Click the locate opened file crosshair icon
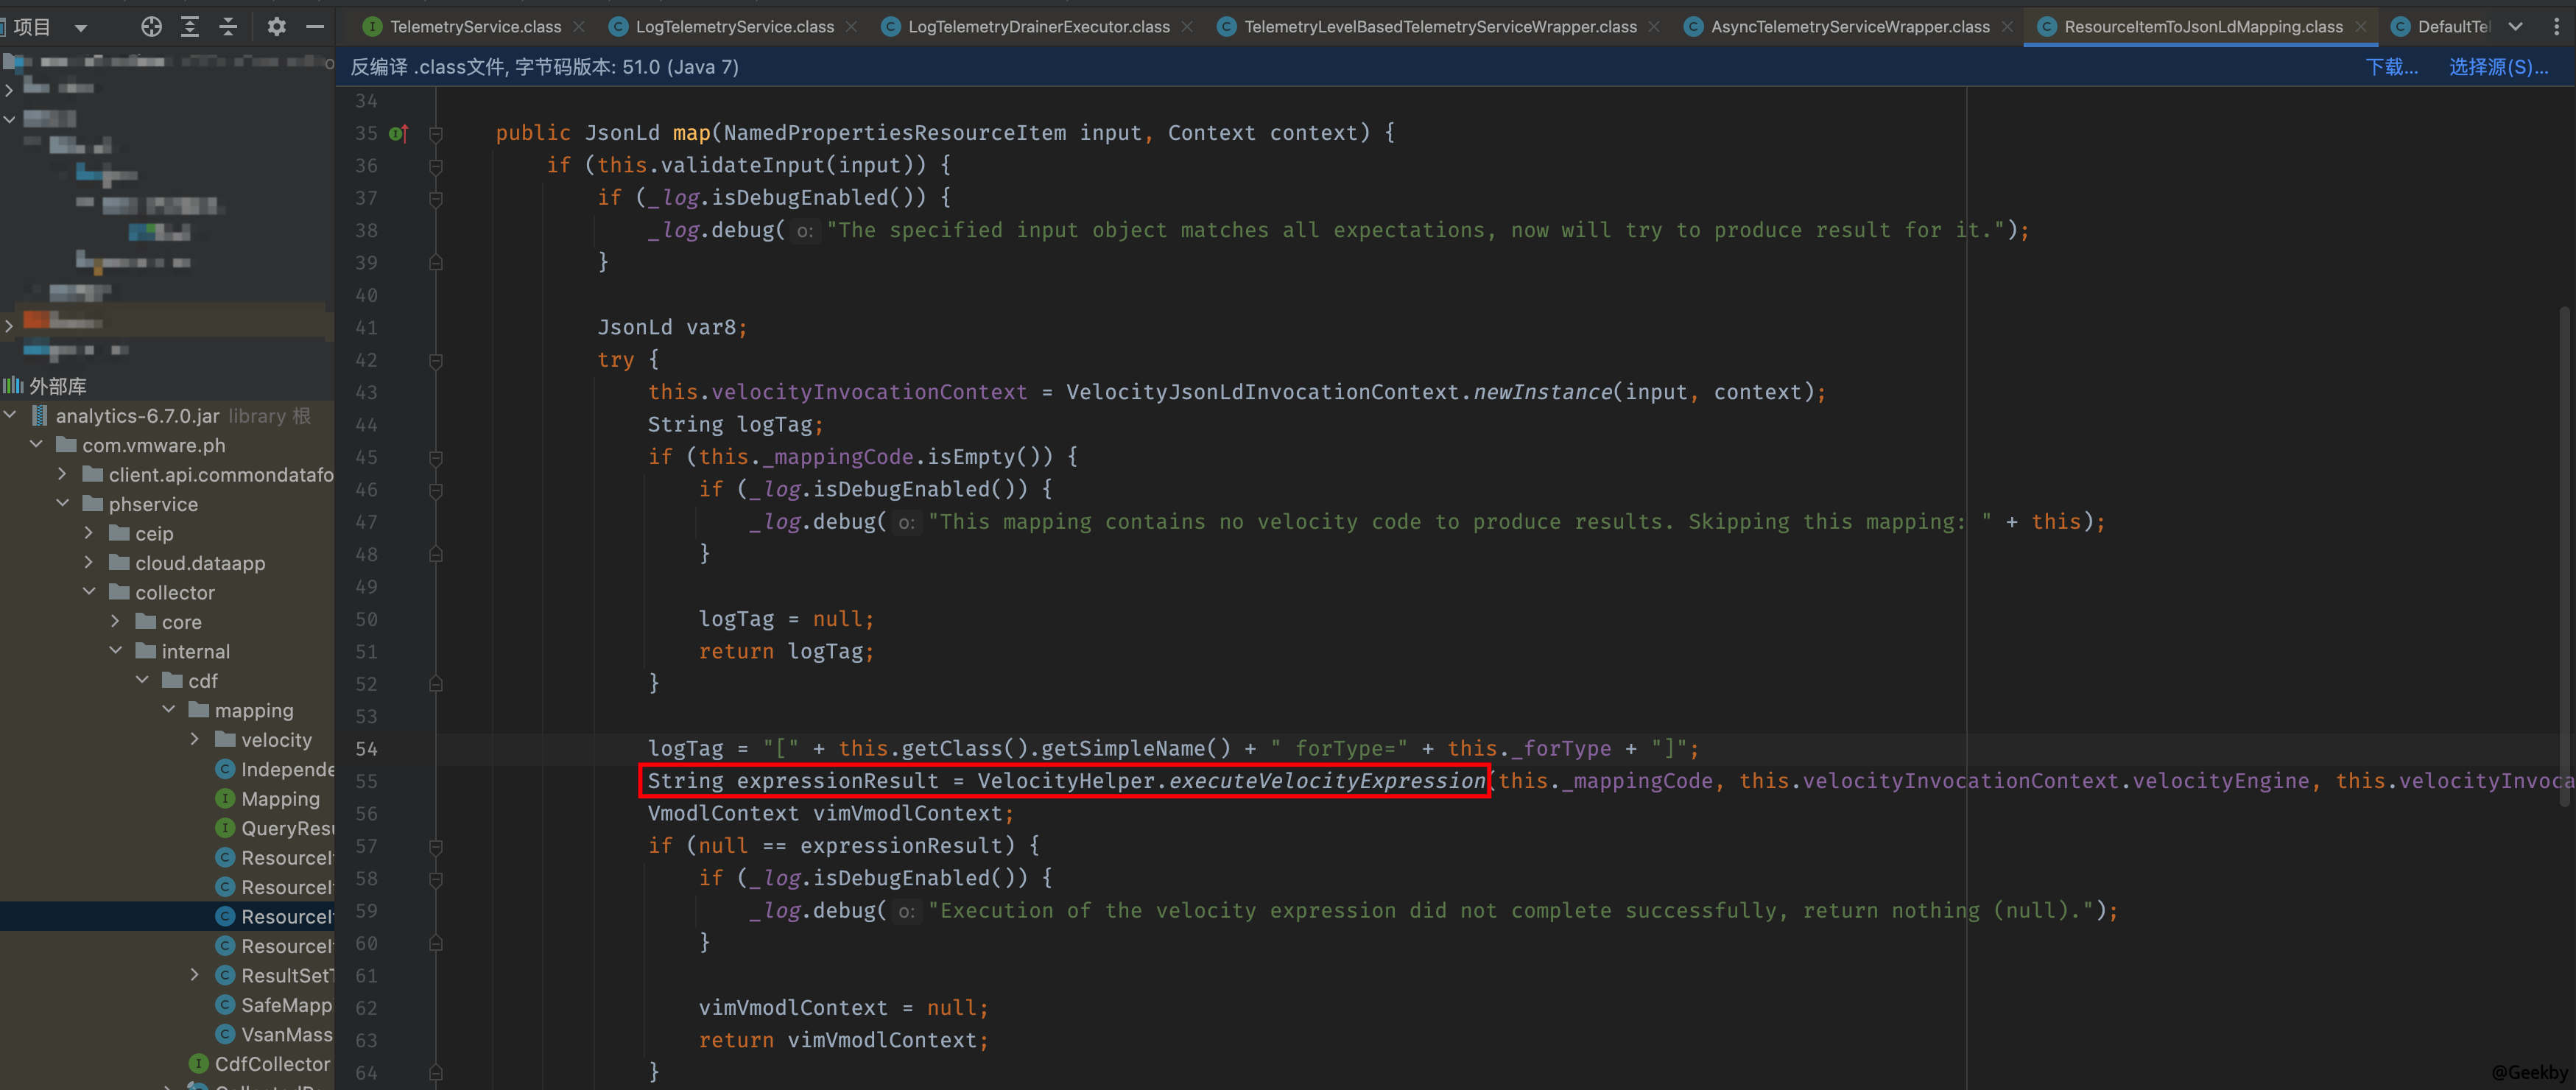Screen dimensions: 2576x1090 click(151, 27)
